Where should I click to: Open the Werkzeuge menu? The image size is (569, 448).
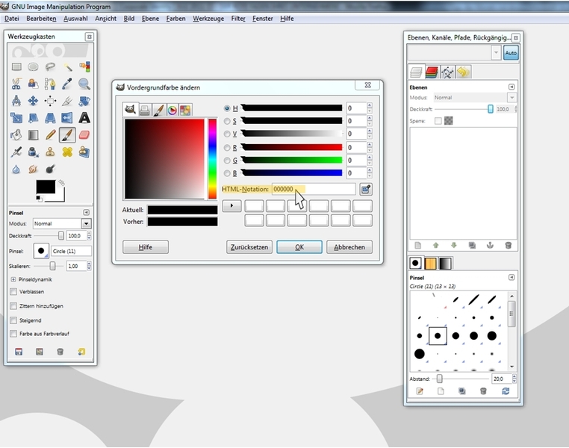coord(208,19)
